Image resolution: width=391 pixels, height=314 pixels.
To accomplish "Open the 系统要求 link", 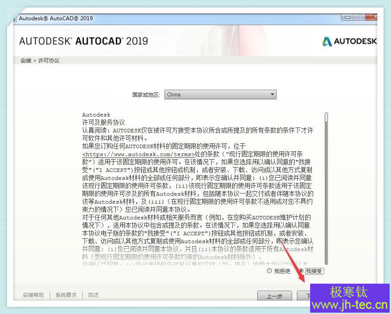I will [x=66, y=295].
